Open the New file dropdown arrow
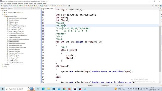Image resolution: width=162 pixels, height=91 pixels. coord(3,6)
